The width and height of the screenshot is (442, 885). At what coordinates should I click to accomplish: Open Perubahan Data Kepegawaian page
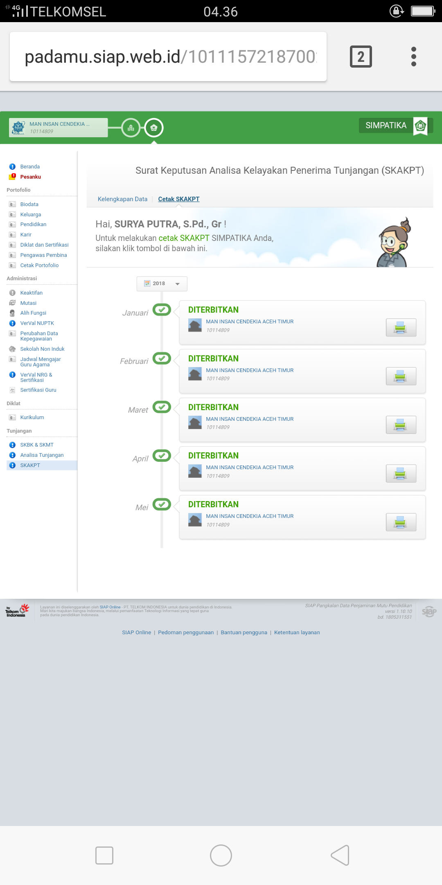(x=39, y=336)
